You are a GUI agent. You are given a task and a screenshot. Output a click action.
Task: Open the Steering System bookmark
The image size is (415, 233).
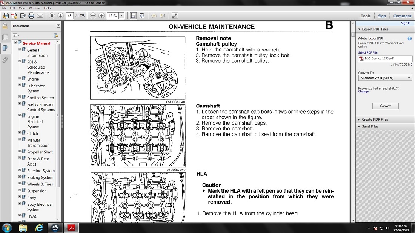41,171
